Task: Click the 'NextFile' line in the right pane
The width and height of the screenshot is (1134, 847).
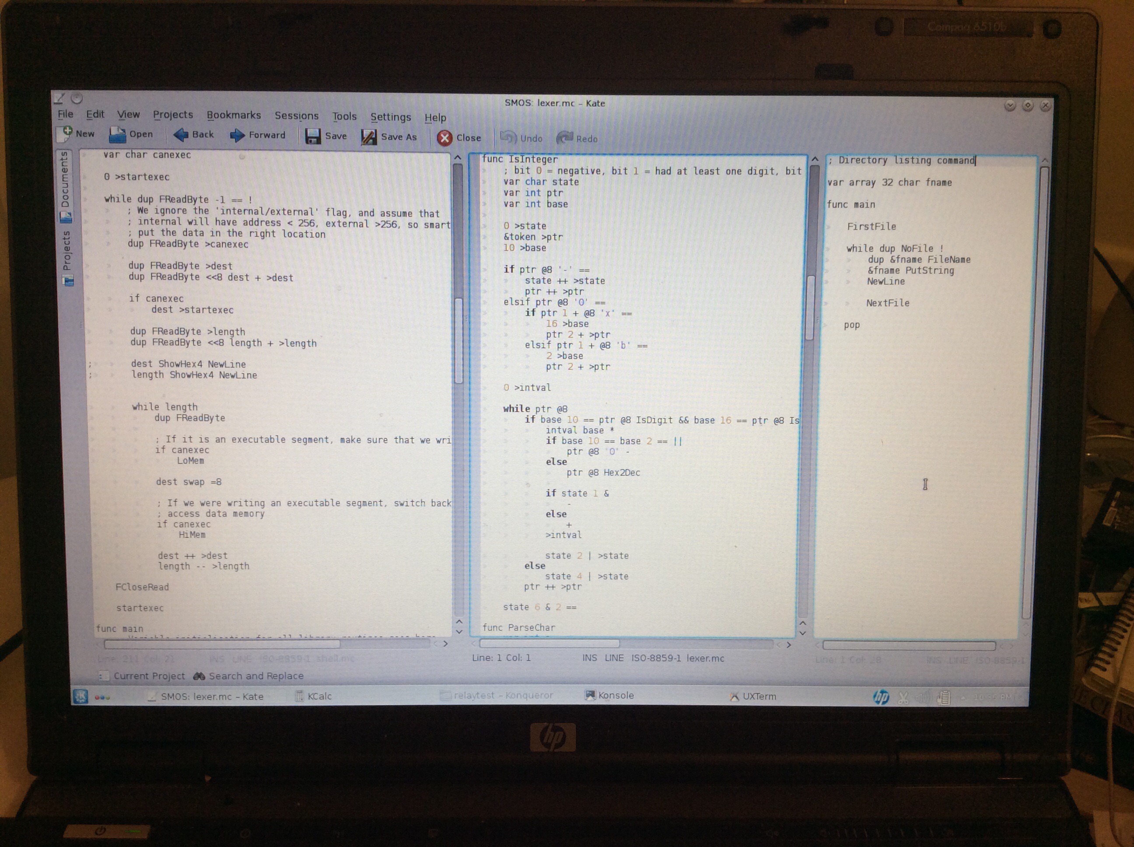Action: coord(888,303)
